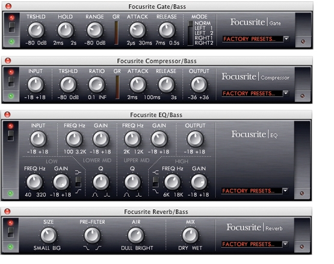
Task: Open the Reverb FACTORY PRESETS dropdown arrow
Action: click(x=285, y=244)
